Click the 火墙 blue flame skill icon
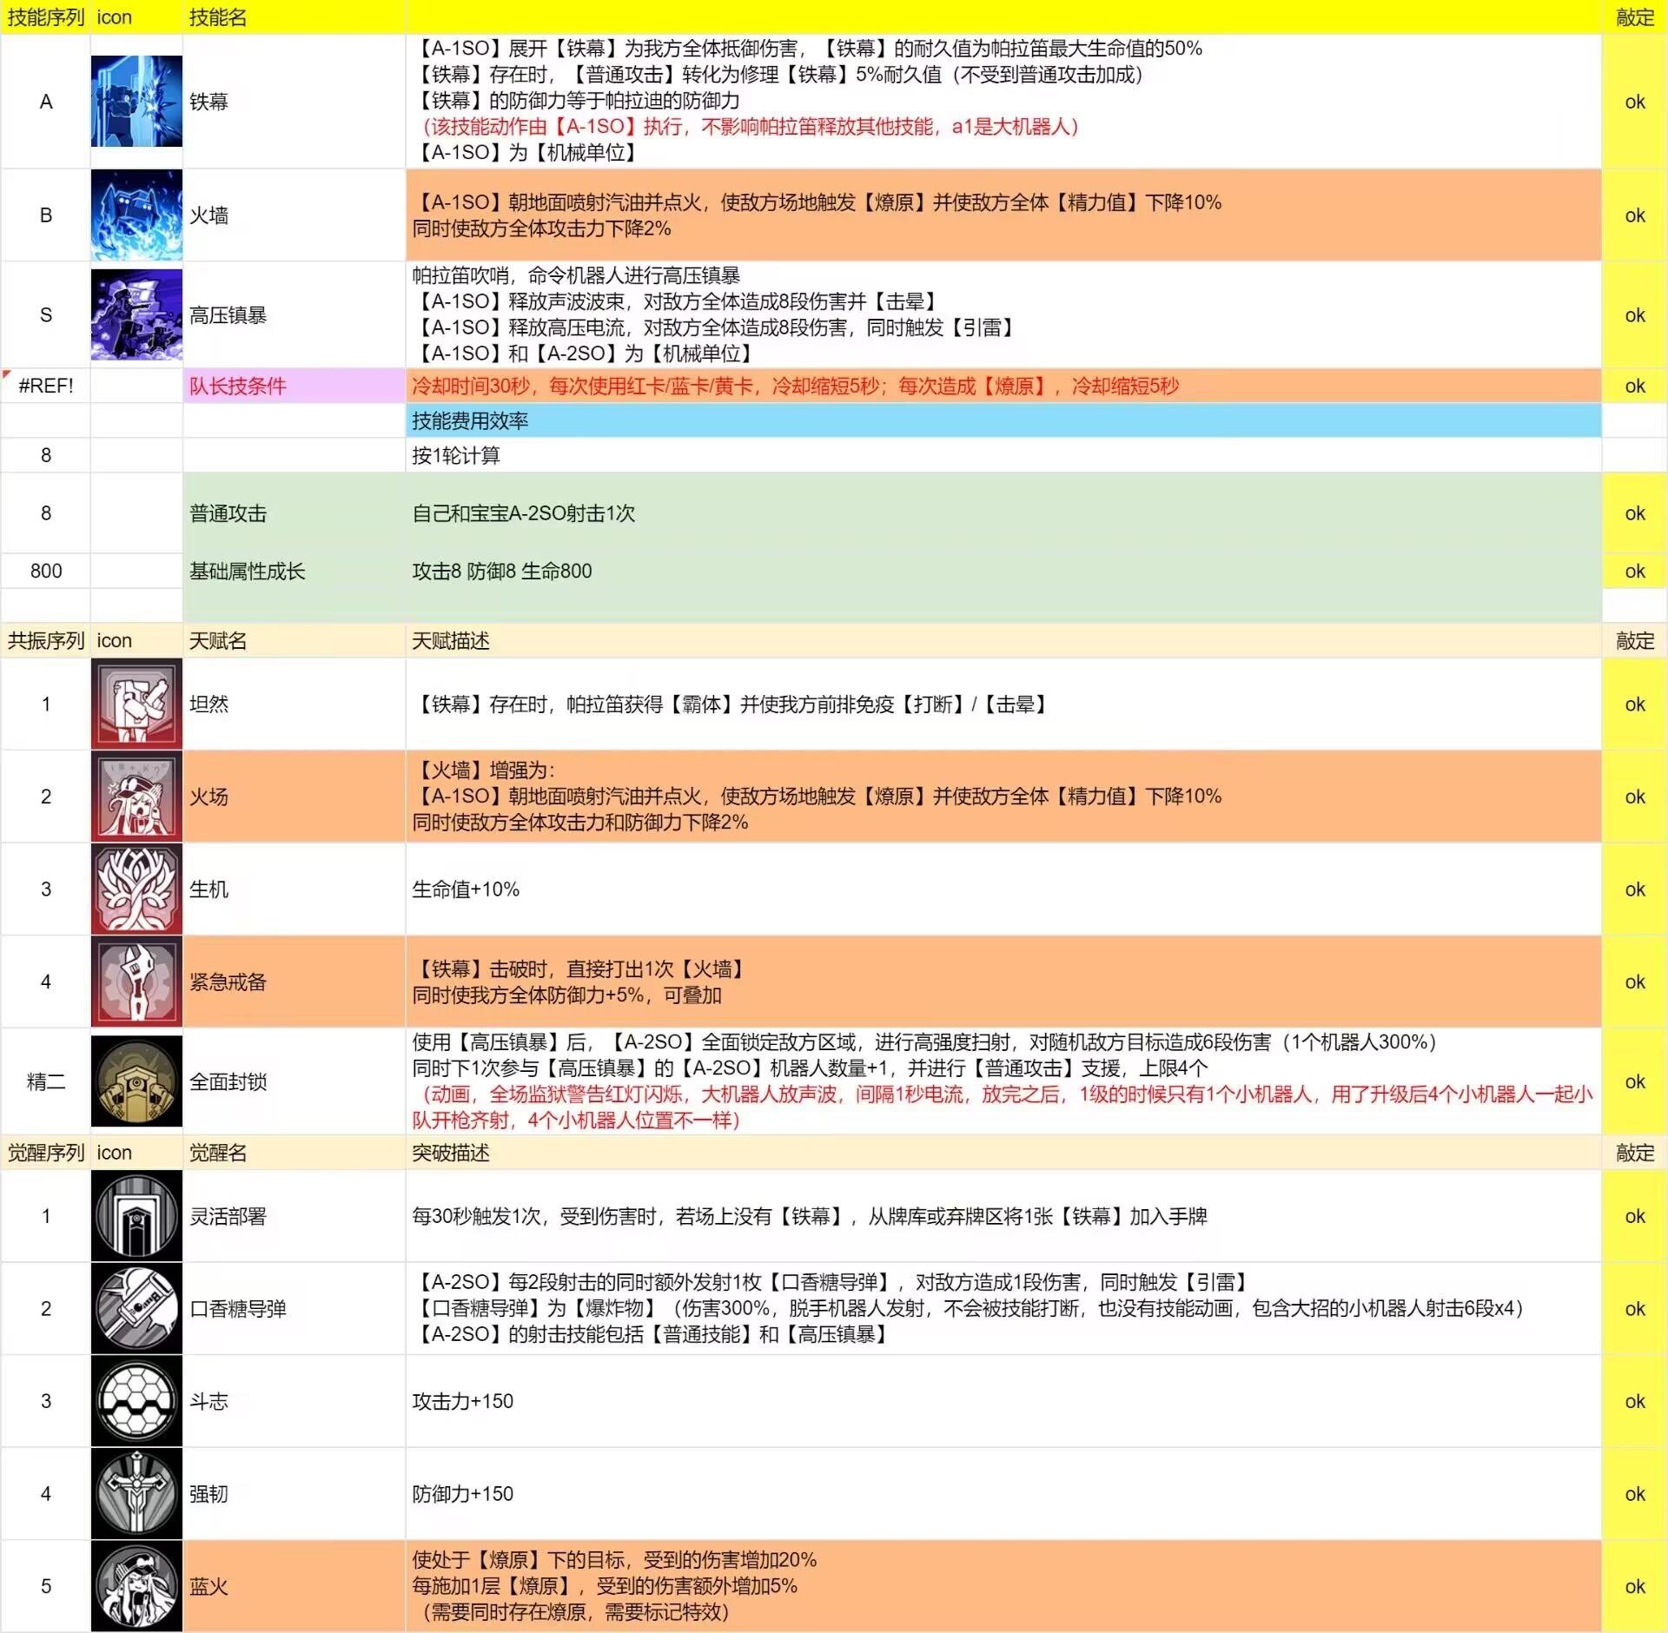 [x=136, y=215]
